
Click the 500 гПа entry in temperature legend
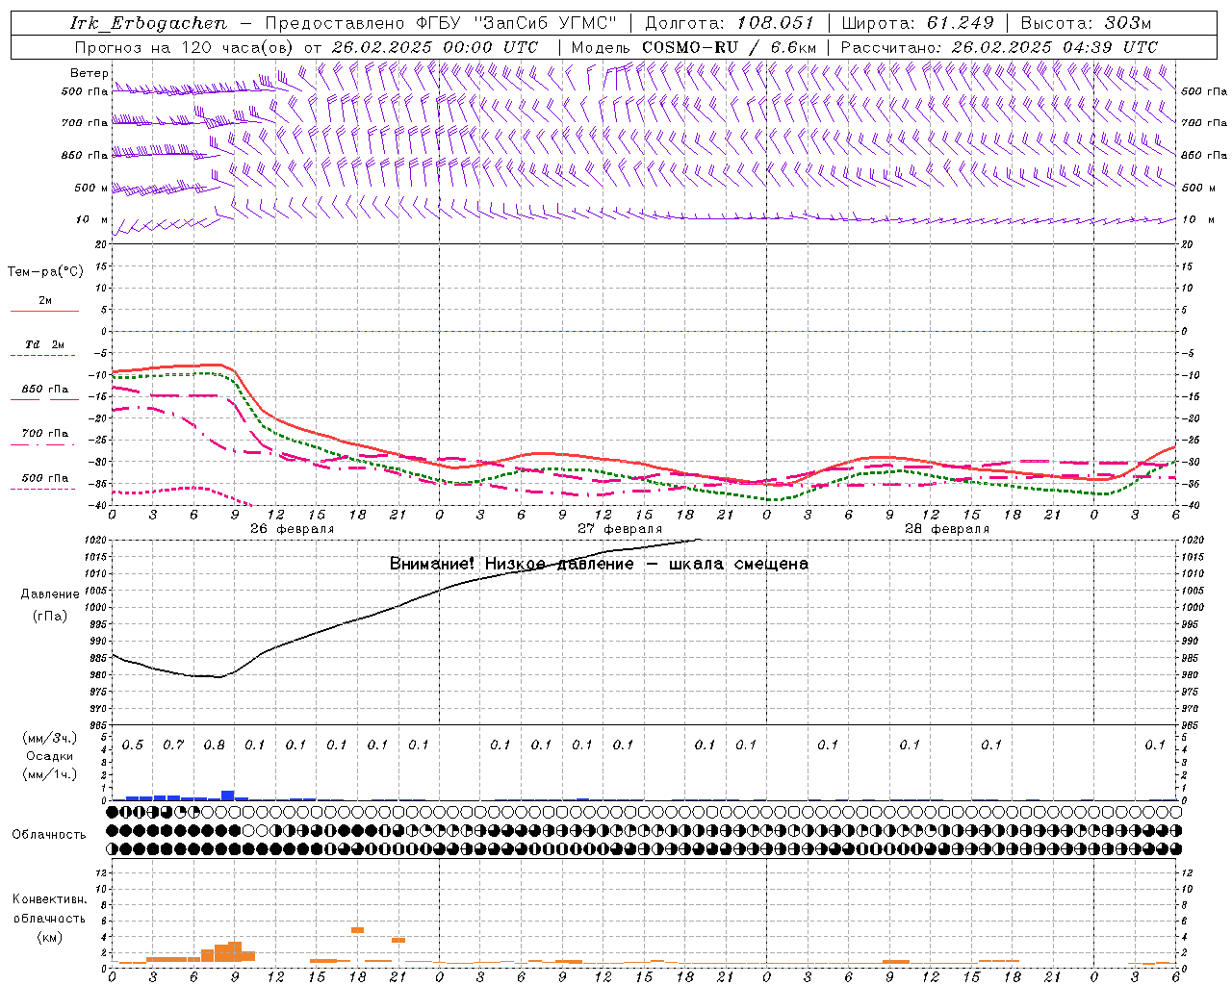click(x=45, y=478)
